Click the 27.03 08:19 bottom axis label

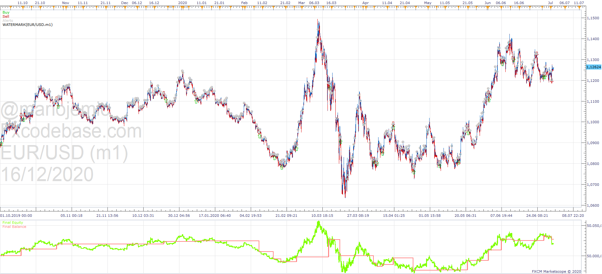[x=358, y=216]
